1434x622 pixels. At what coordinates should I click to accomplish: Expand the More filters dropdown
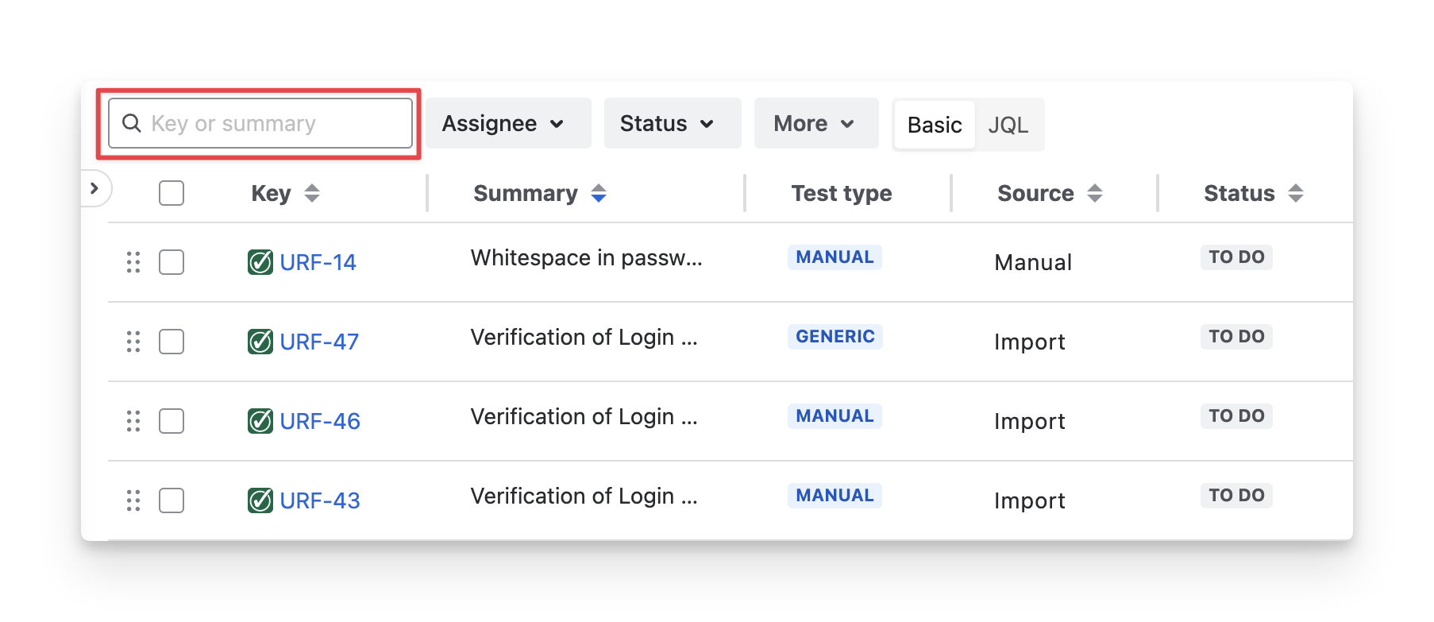(815, 123)
